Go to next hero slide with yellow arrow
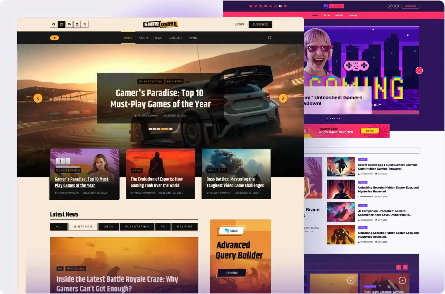445x294 pixels. coord(283,98)
